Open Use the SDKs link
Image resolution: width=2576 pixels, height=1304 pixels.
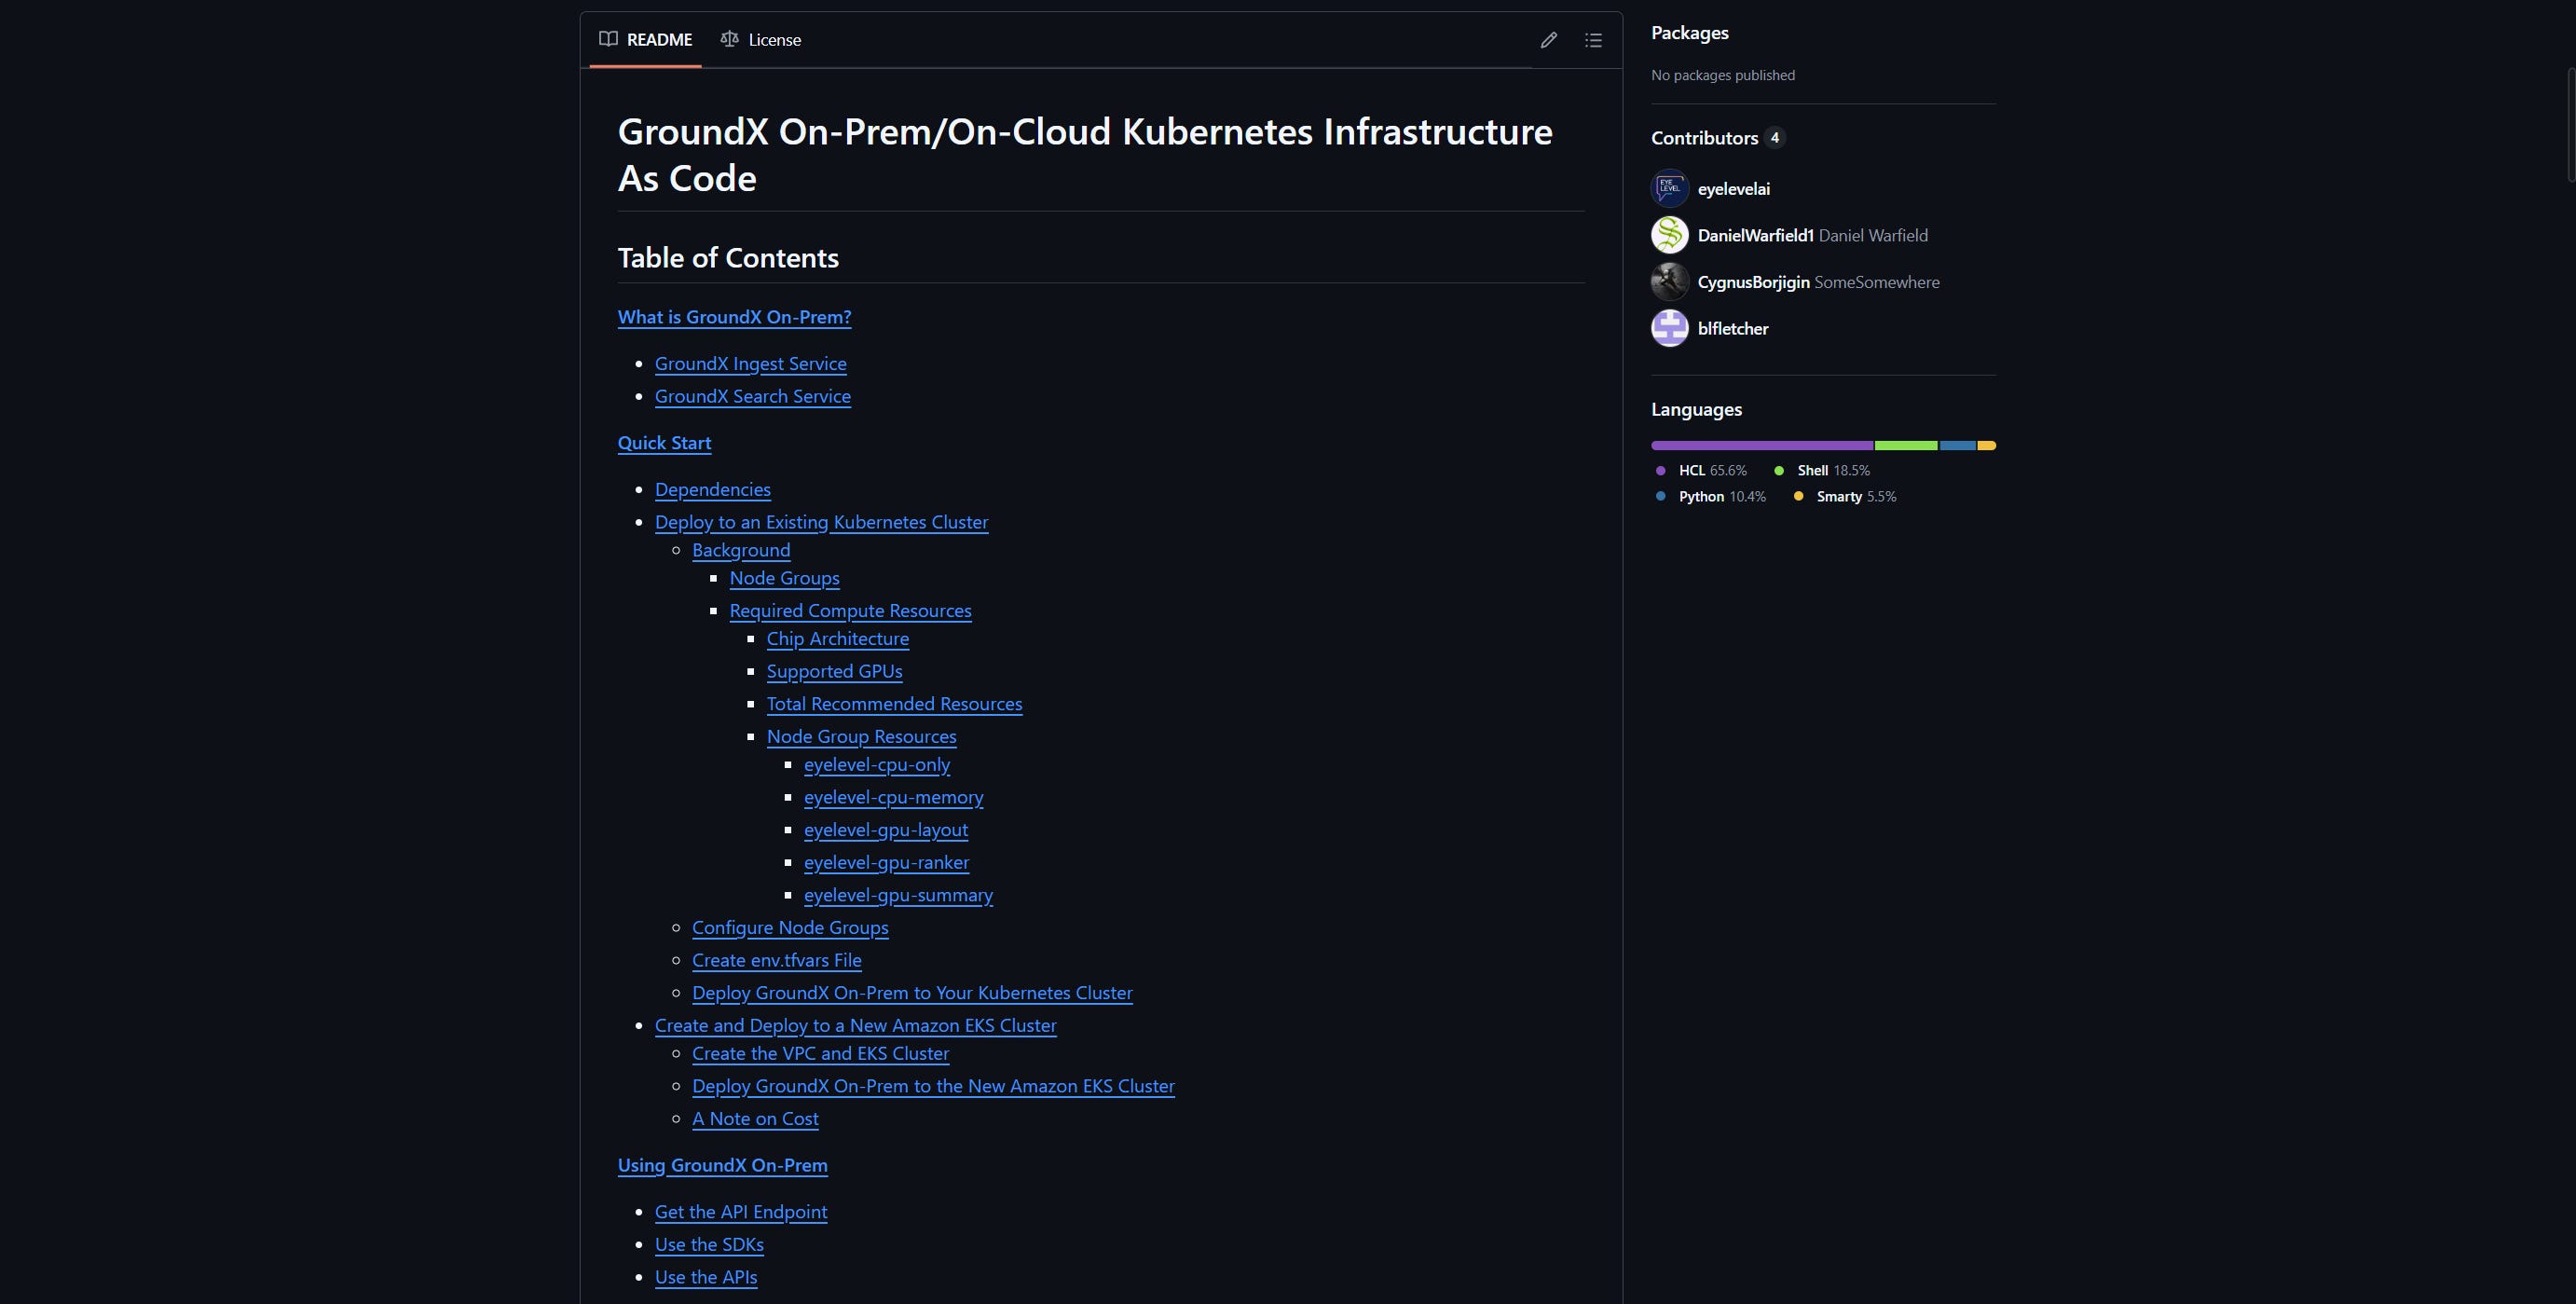tap(709, 1244)
